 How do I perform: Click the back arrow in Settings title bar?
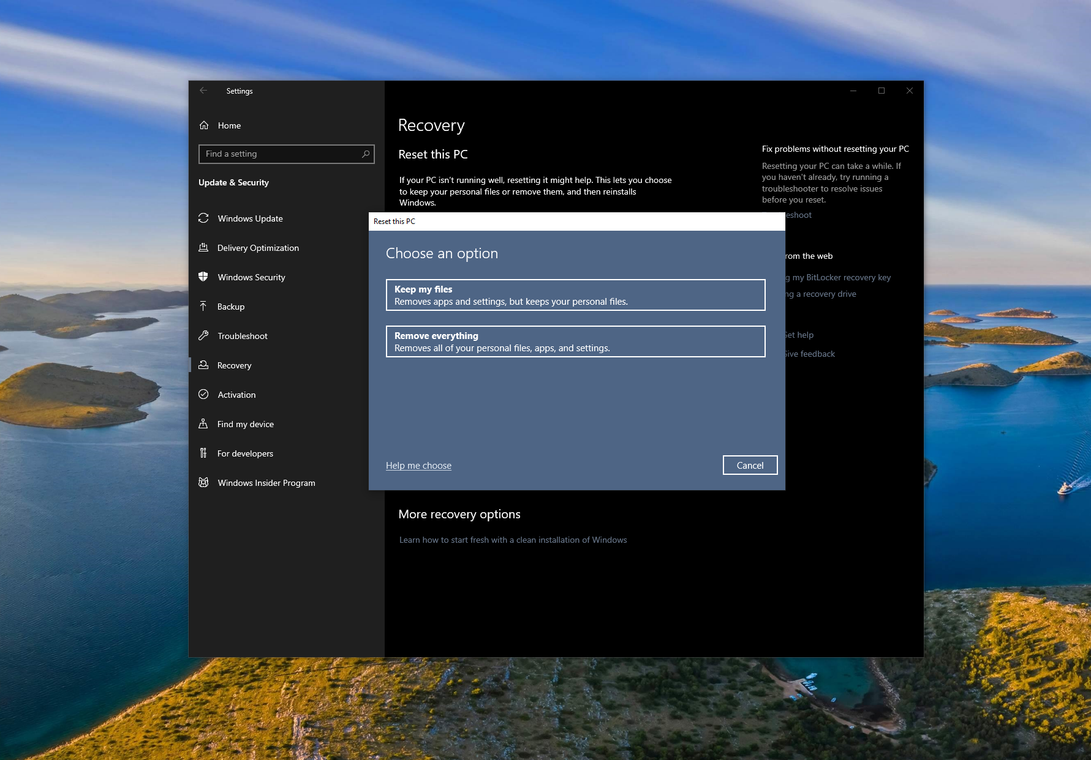point(203,91)
